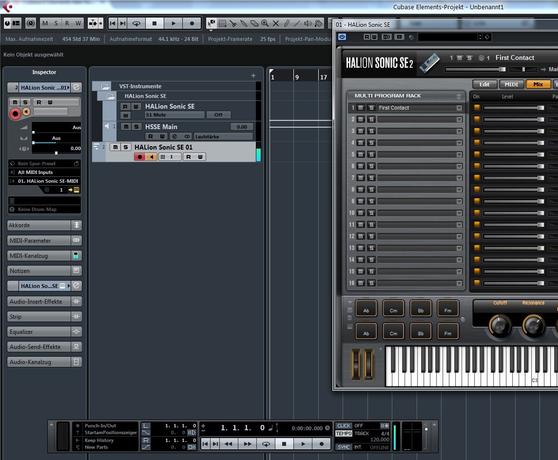The image size is (558, 460).
Task: Click the A/B compare button in plugin header
Action: click(x=386, y=37)
